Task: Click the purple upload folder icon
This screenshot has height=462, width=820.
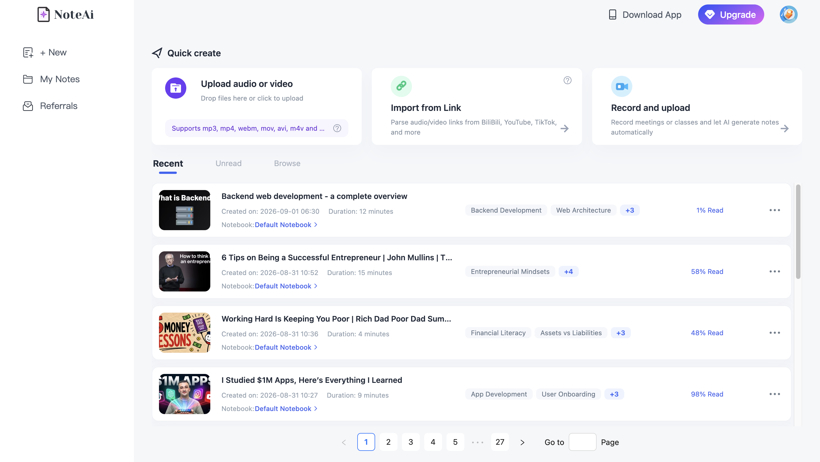Action: 175,88
